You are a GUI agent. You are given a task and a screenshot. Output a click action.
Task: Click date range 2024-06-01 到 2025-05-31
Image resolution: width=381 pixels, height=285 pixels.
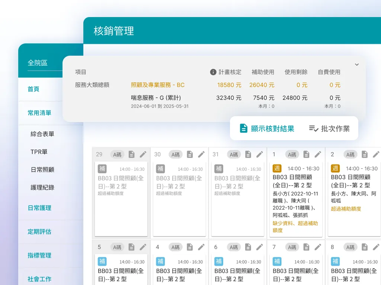(160, 106)
